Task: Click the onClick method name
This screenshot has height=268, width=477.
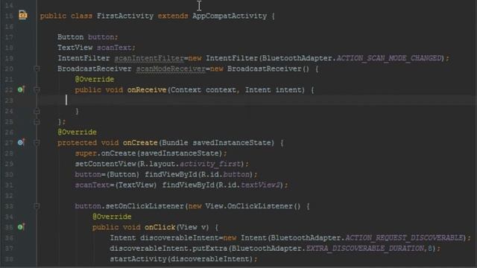Action: click(160, 227)
